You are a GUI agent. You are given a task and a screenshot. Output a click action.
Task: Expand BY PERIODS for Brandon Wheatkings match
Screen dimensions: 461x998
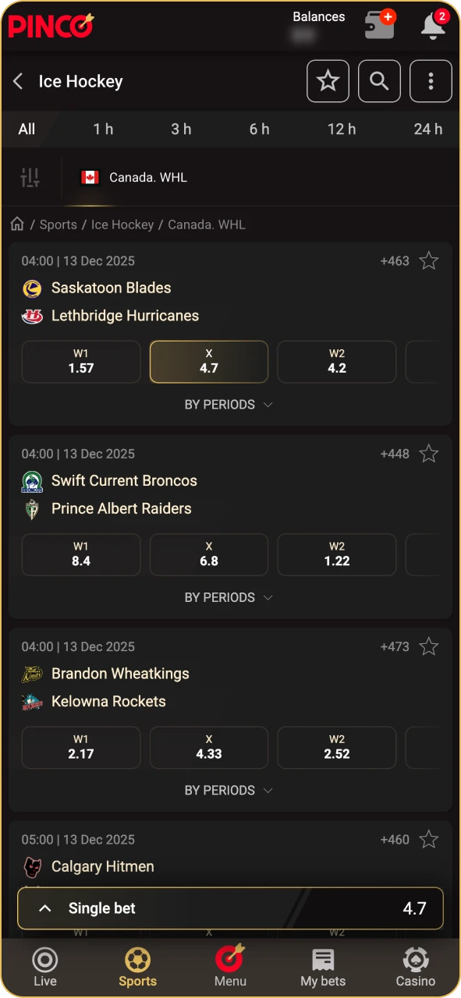229,790
